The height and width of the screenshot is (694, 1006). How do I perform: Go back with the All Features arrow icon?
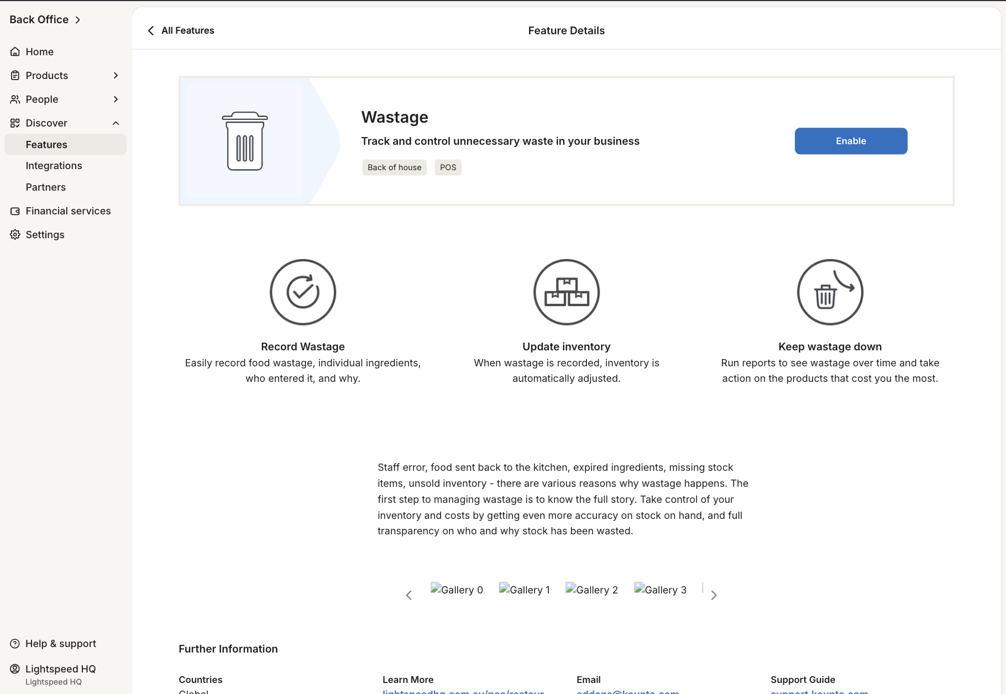pos(151,30)
